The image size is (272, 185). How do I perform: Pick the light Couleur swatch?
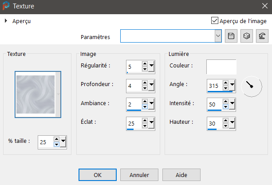221,67
